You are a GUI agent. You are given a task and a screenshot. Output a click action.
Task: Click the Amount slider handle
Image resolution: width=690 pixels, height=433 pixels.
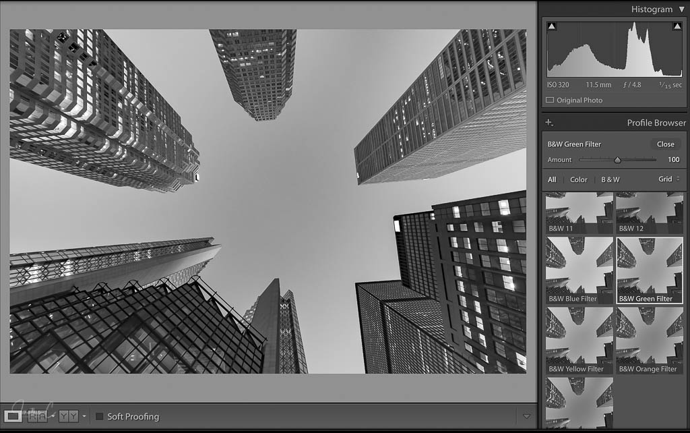coord(617,160)
